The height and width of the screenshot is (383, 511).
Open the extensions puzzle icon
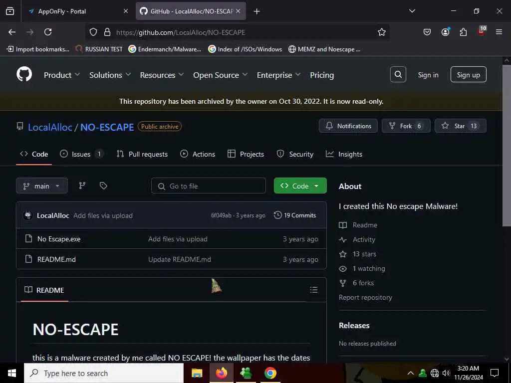463,32
